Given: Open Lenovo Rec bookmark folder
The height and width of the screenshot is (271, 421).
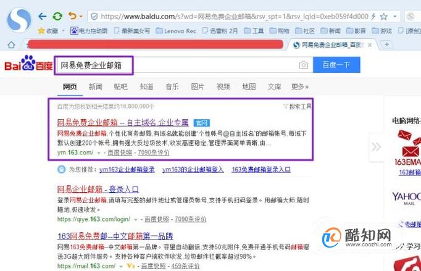Looking at the screenshot, I should click(x=176, y=31).
